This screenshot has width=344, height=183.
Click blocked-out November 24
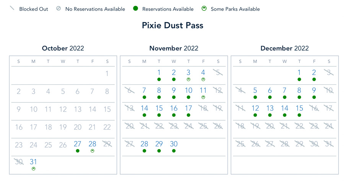[x=188, y=126]
